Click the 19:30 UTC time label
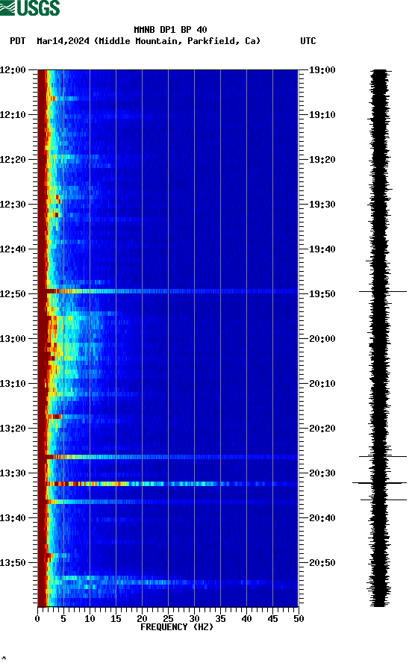412x666 pixels. [x=322, y=205]
